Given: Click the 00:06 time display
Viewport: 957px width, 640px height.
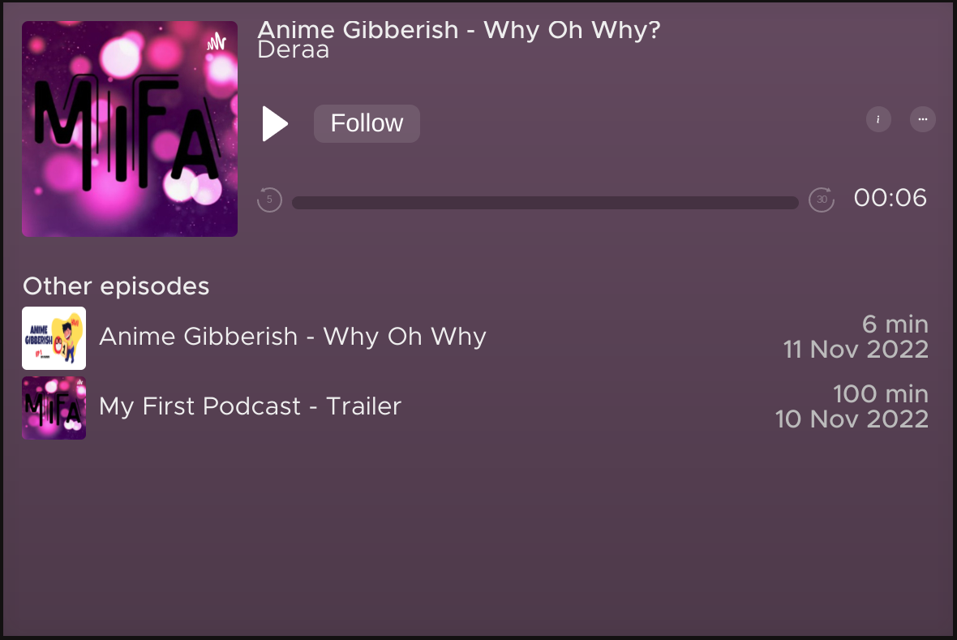Looking at the screenshot, I should [x=890, y=198].
